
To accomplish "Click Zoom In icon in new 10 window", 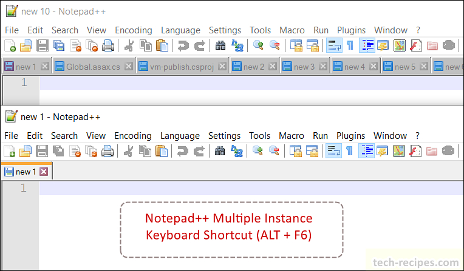I will coord(258,45).
